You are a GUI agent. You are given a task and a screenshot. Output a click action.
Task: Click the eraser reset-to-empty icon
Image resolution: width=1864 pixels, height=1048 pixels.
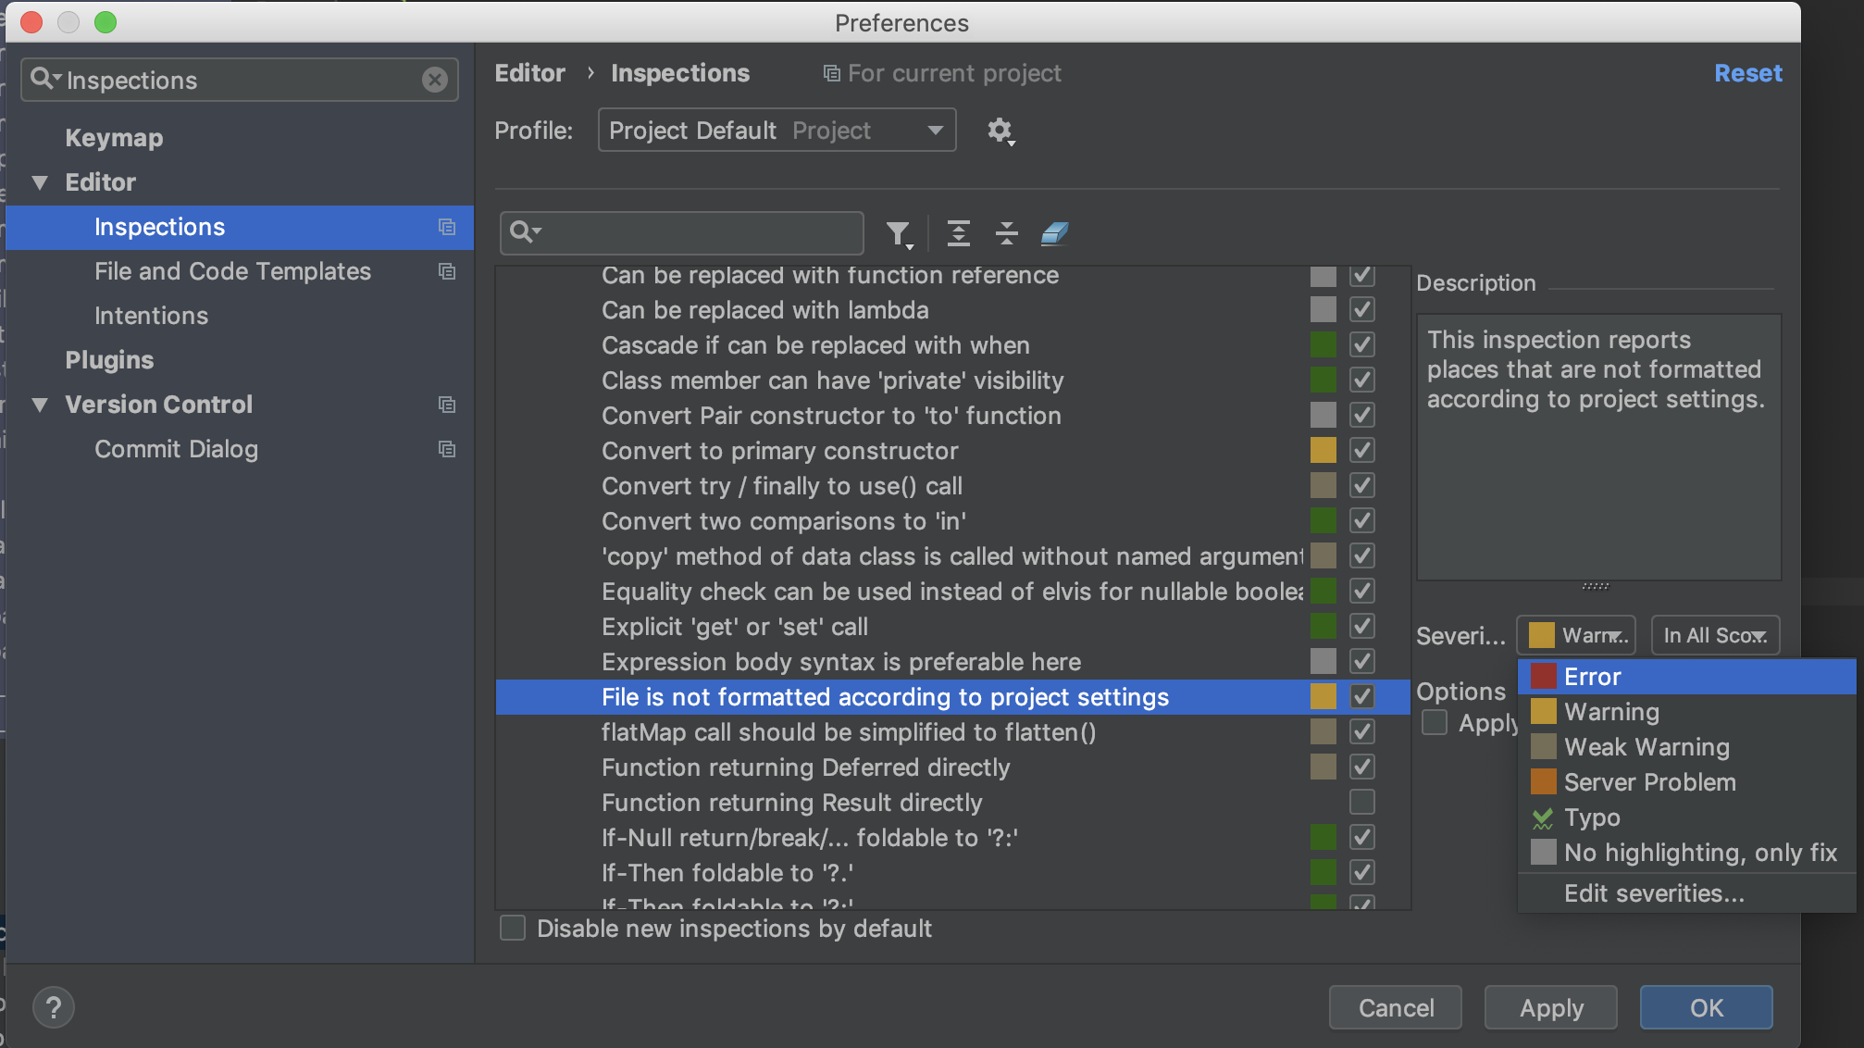(1054, 233)
